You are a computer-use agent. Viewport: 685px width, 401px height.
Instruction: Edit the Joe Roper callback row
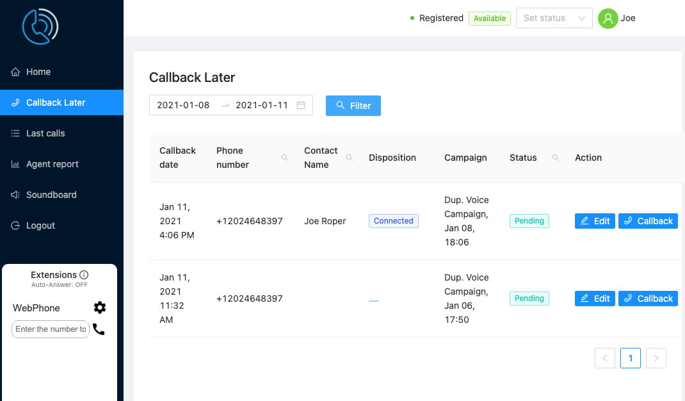[x=595, y=221]
